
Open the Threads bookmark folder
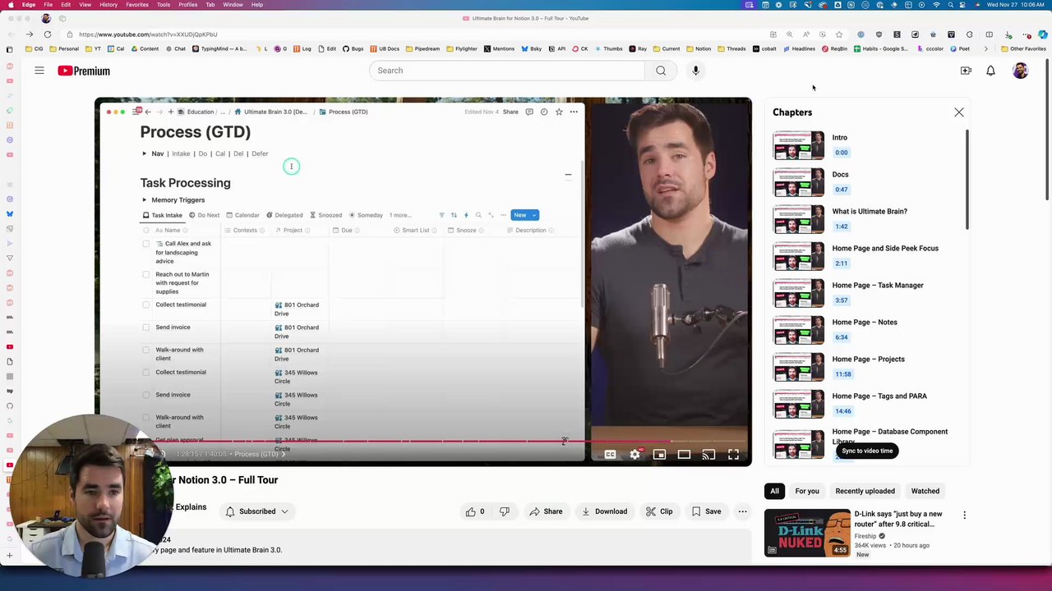pos(731,48)
